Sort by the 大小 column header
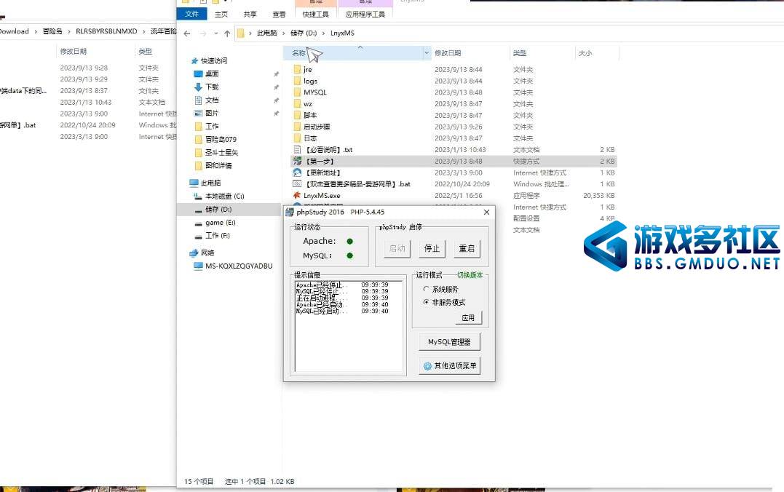The image size is (784, 492). point(585,53)
